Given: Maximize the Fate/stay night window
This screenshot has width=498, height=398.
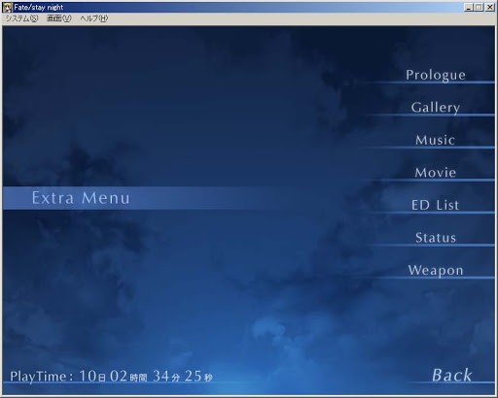Looking at the screenshot, I should 479,7.
